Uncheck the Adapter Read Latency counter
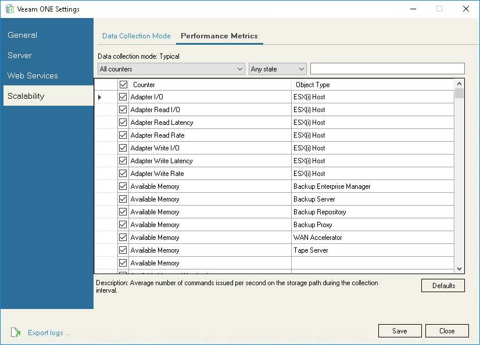480x345 pixels. click(x=123, y=123)
